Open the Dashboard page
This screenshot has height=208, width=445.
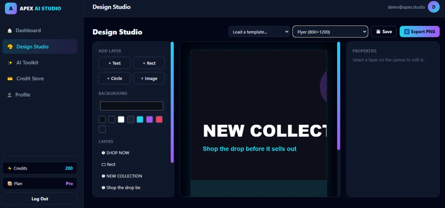40,31
